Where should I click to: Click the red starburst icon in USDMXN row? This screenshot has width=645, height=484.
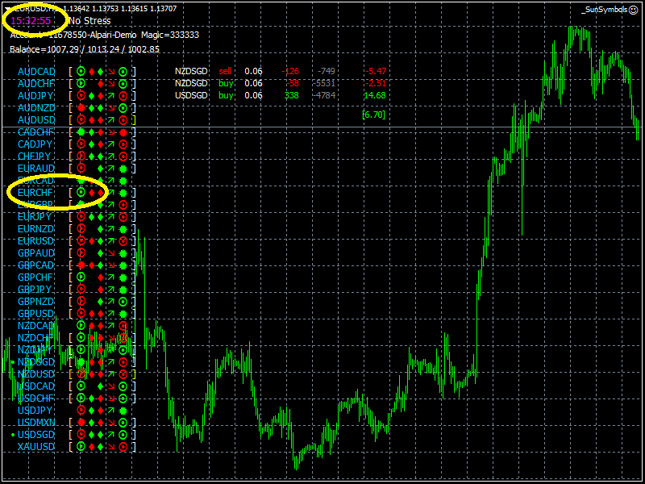81,422
